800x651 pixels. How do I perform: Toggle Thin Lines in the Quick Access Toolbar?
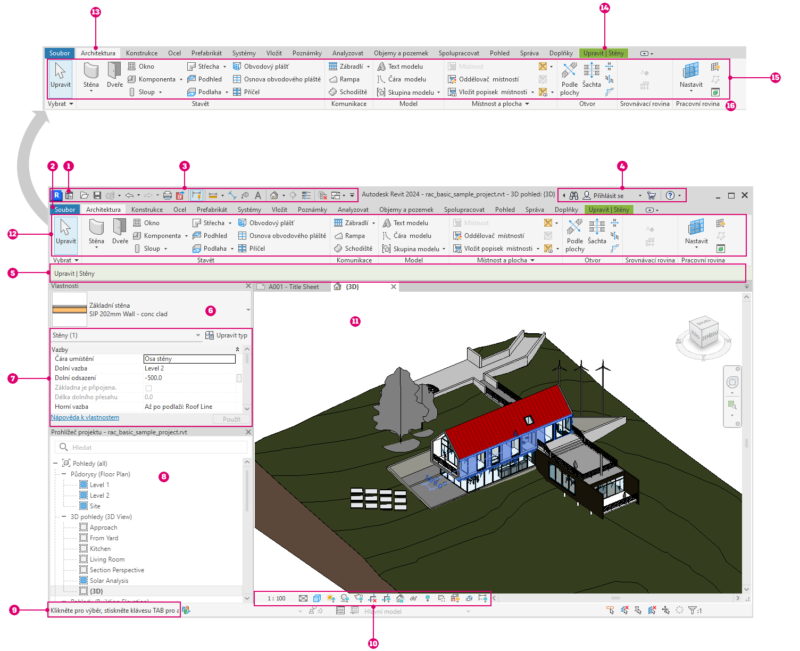click(306, 195)
